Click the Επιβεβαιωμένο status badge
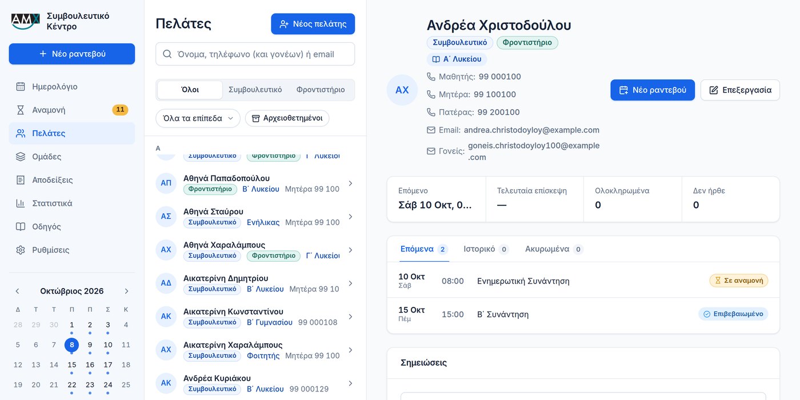 click(x=733, y=314)
